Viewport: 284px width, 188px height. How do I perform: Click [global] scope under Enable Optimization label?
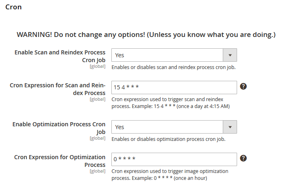click(x=98, y=138)
